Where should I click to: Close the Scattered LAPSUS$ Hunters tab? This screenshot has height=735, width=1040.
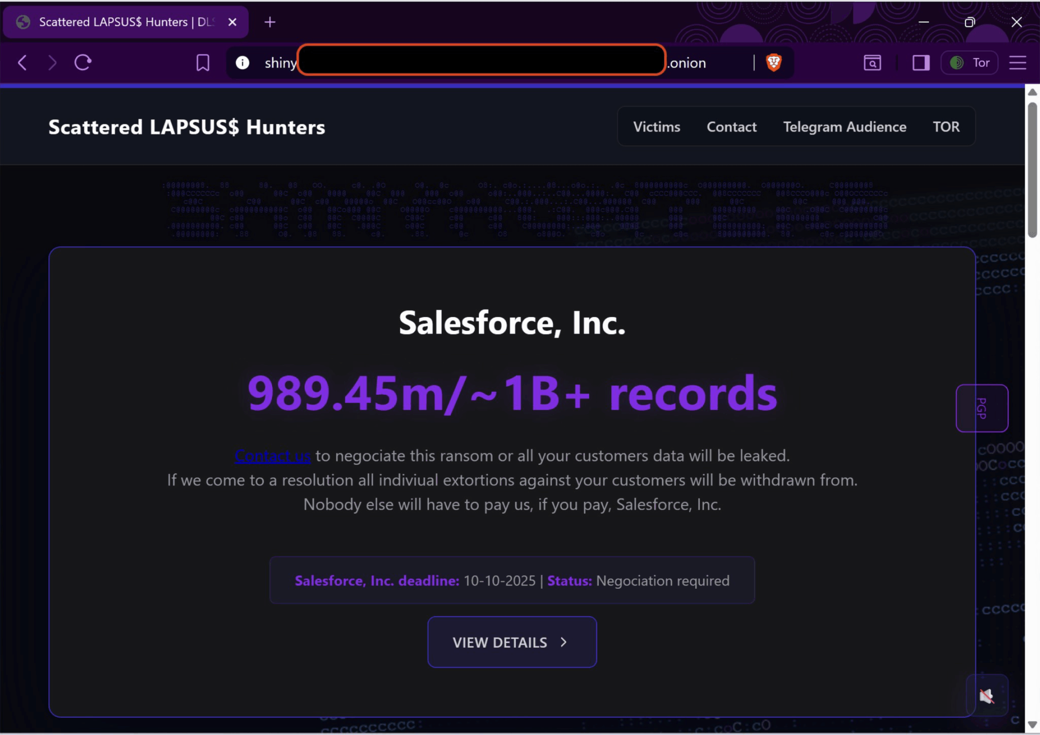[x=233, y=22]
